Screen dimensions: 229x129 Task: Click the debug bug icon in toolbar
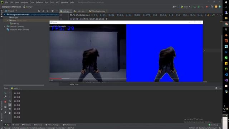(x=199, y=7)
